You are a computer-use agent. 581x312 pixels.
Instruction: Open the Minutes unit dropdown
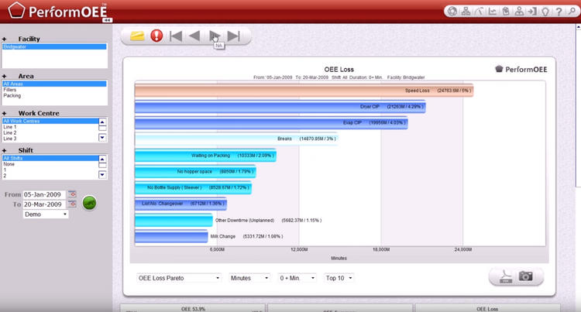tap(249, 278)
